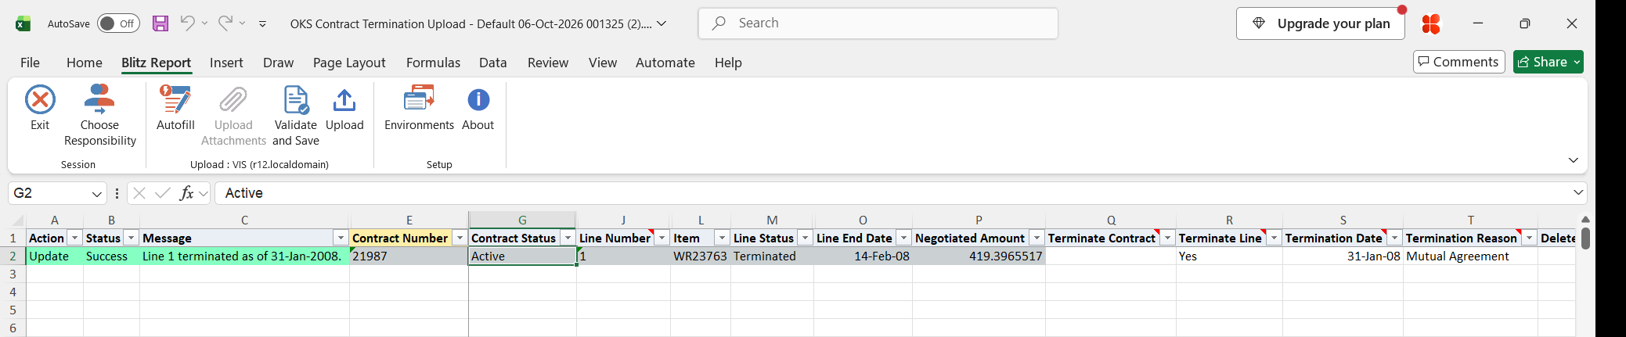Switch to the Formulas tab

click(433, 63)
